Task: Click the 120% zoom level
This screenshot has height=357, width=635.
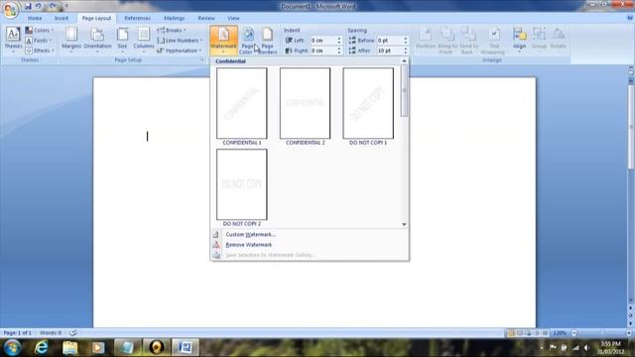Action: point(560,333)
